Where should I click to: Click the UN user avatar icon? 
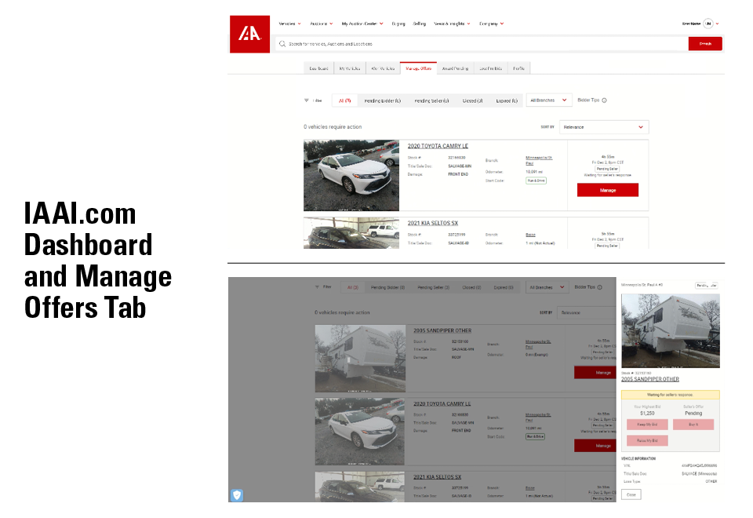(x=708, y=24)
